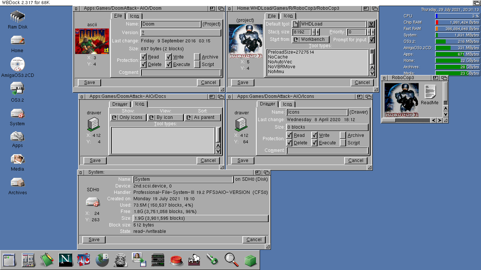Click the green flashlight dock icon

(213, 260)
